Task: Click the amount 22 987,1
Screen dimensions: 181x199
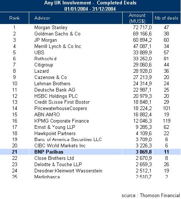Action: 142,90
